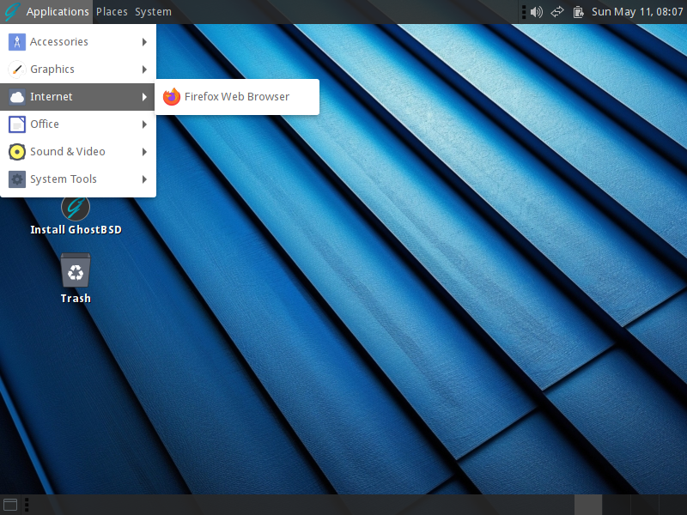This screenshot has height=515, width=687.
Task: Click the Accessories category icon
Action: pyautogui.click(x=16, y=42)
